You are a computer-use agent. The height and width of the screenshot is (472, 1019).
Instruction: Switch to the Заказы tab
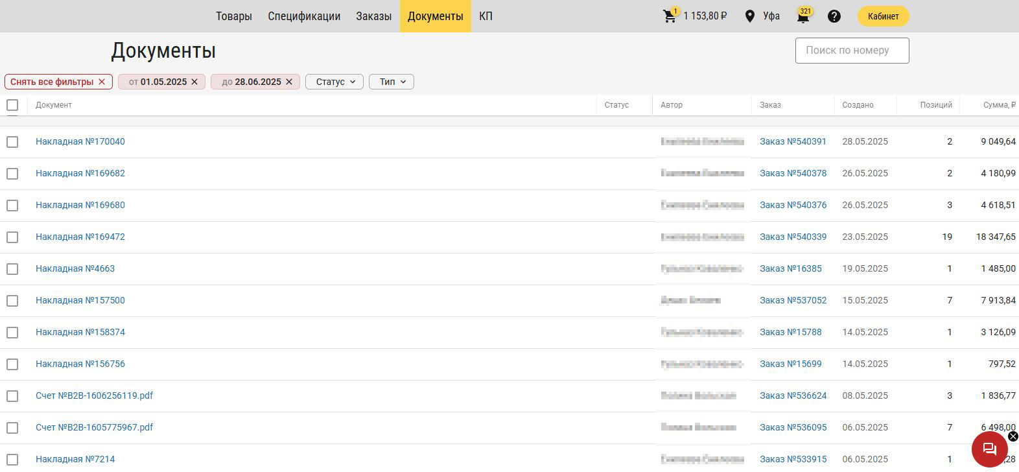(373, 16)
